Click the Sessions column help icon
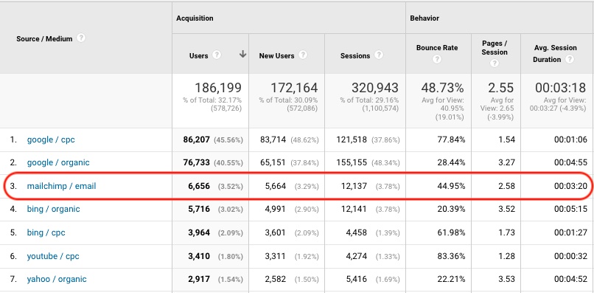594x293 pixels. (x=379, y=55)
